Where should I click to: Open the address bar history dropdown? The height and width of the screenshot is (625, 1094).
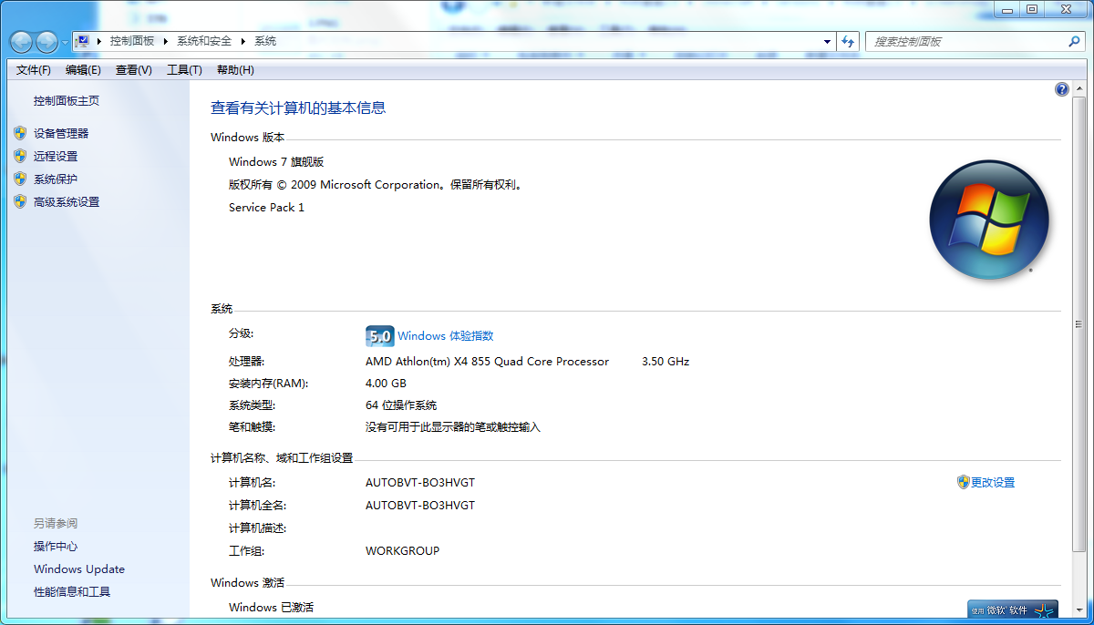tap(827, 42)
